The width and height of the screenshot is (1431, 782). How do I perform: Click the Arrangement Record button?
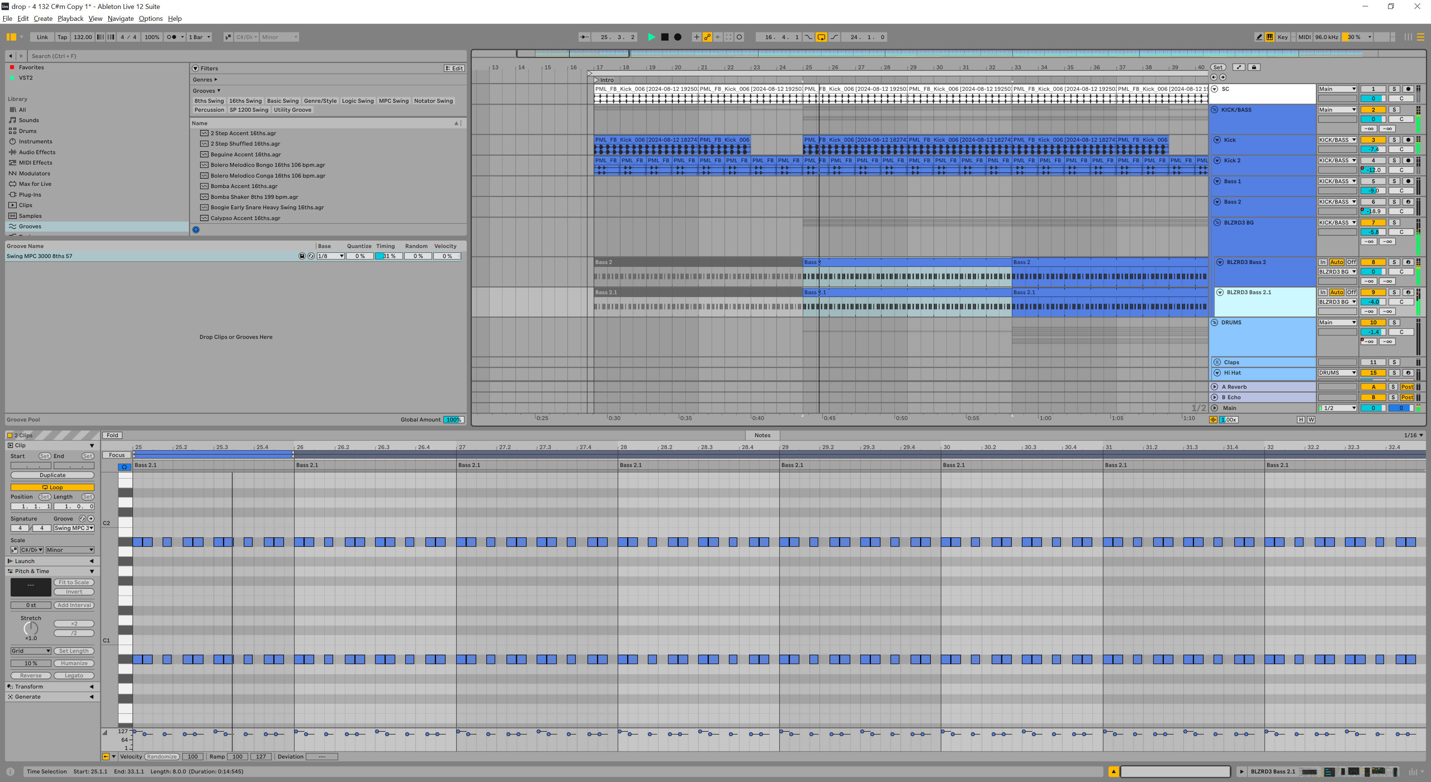coord(677,37)
